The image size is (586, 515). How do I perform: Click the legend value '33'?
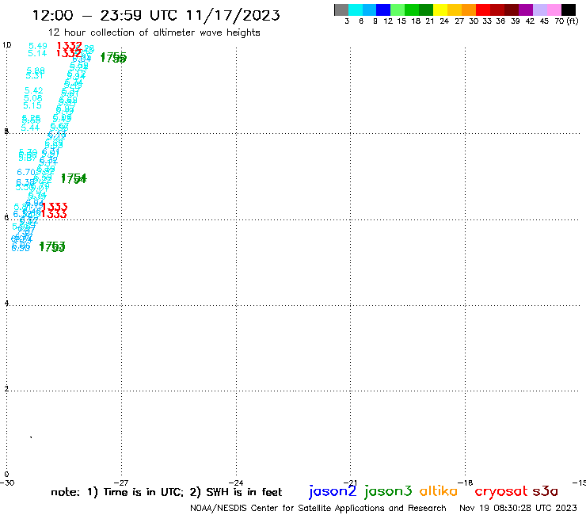[x=486, y=21]
